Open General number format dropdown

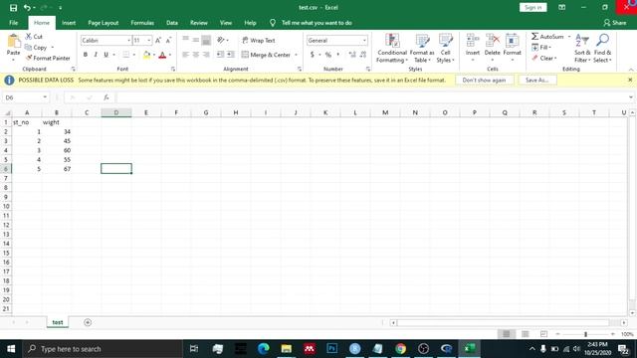pyautogui.click(x=364, y=41)
